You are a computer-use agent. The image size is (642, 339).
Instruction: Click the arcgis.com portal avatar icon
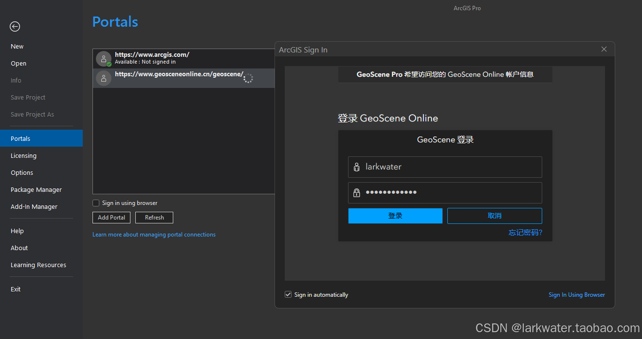(x=104, y=59)
